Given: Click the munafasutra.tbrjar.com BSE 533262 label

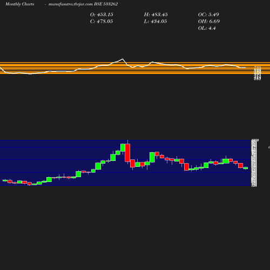Looking at the screenshot, I should 83,4.
